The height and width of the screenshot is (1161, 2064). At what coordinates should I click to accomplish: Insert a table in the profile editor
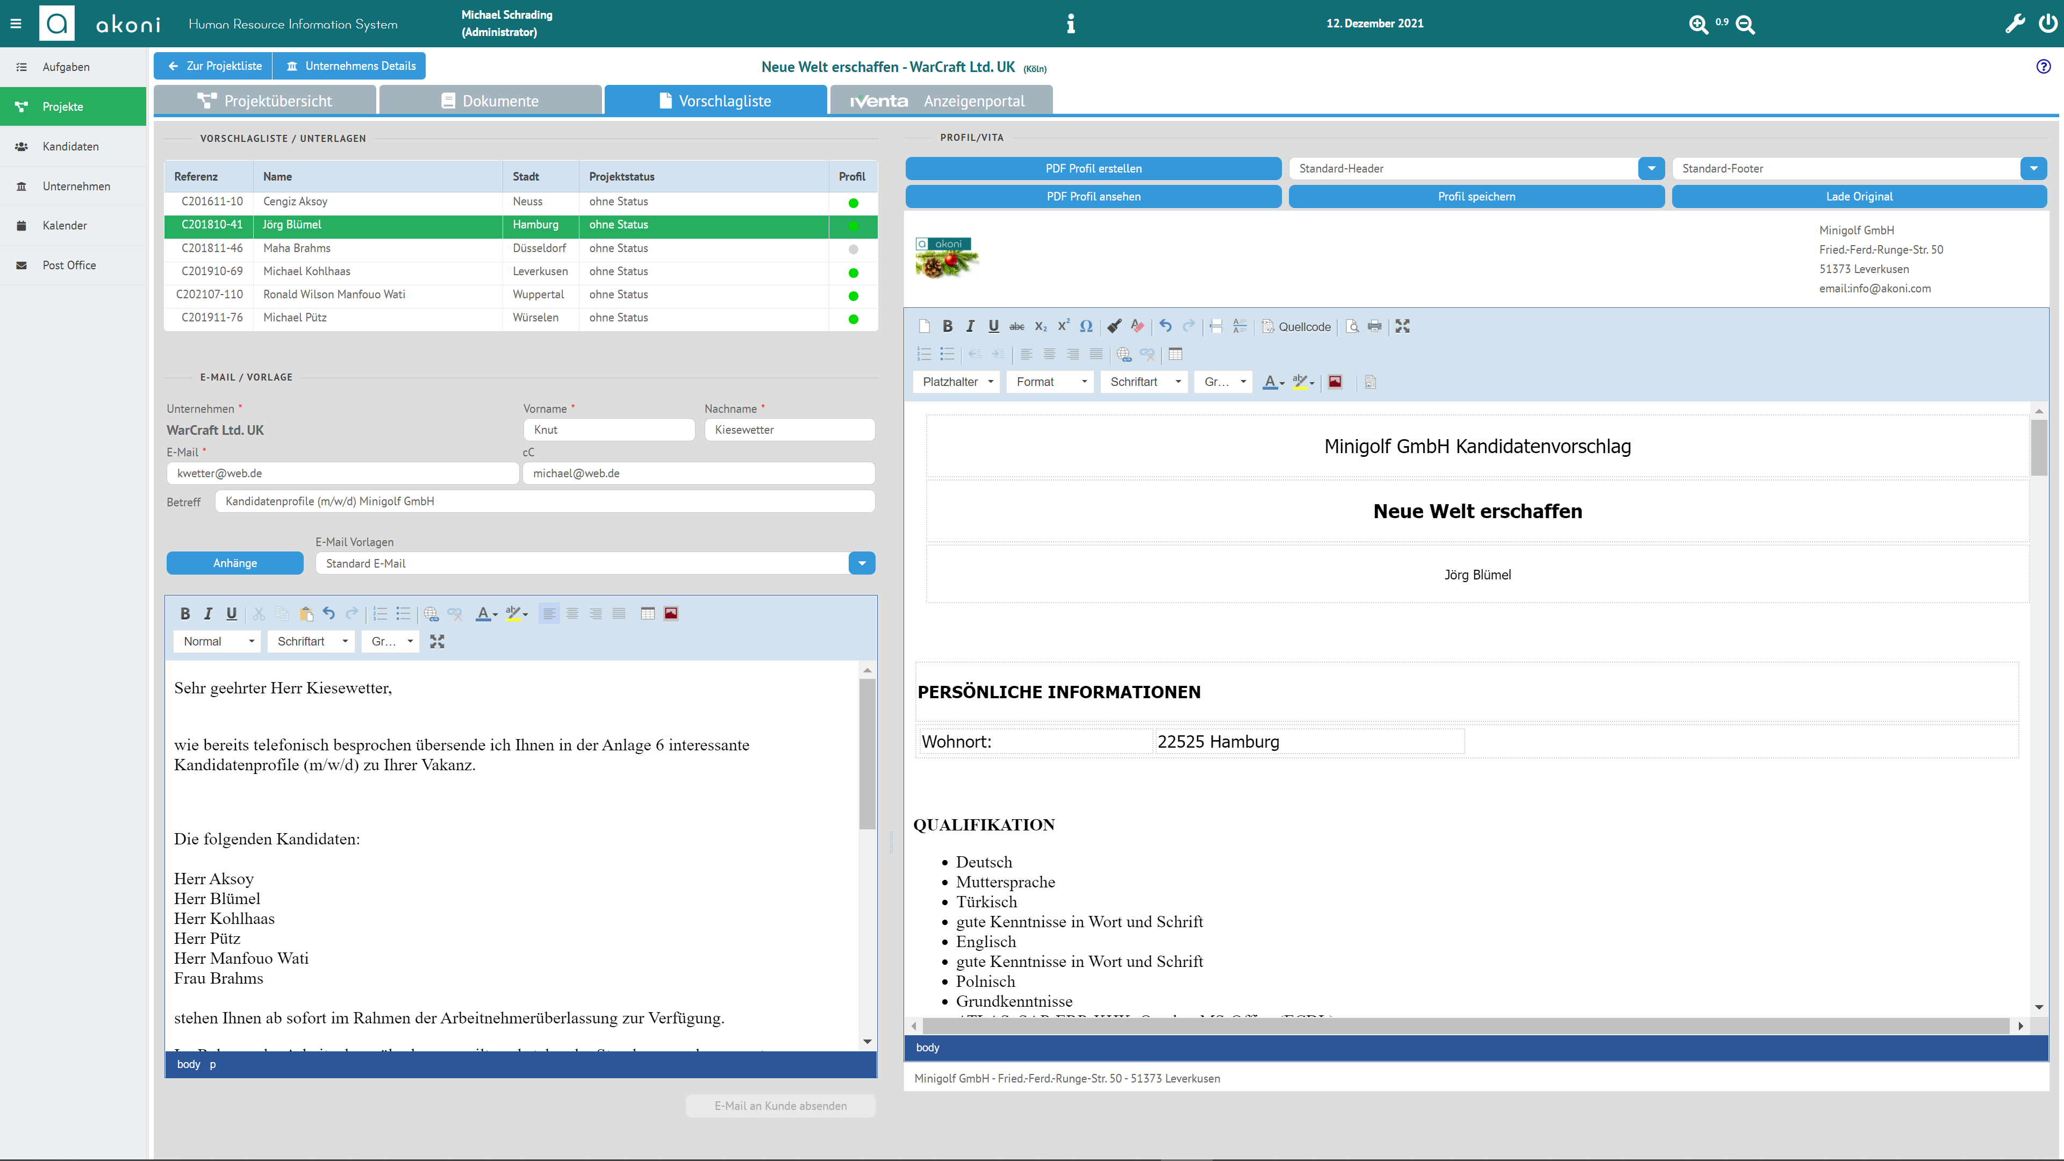[1176, 354]
